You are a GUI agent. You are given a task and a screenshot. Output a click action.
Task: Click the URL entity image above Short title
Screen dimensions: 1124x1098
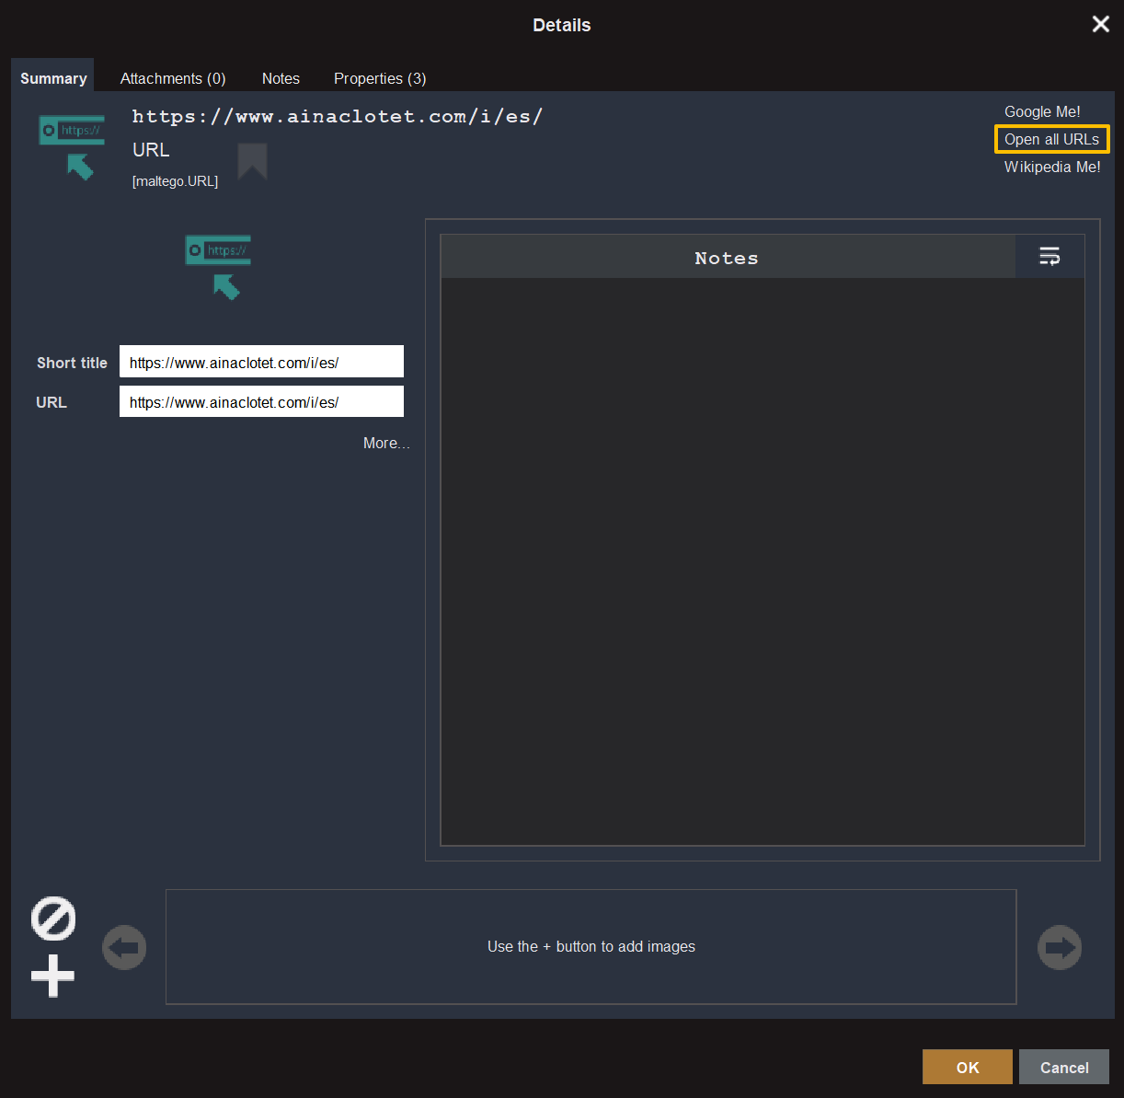pyautogui.click(x=218, y=268)
